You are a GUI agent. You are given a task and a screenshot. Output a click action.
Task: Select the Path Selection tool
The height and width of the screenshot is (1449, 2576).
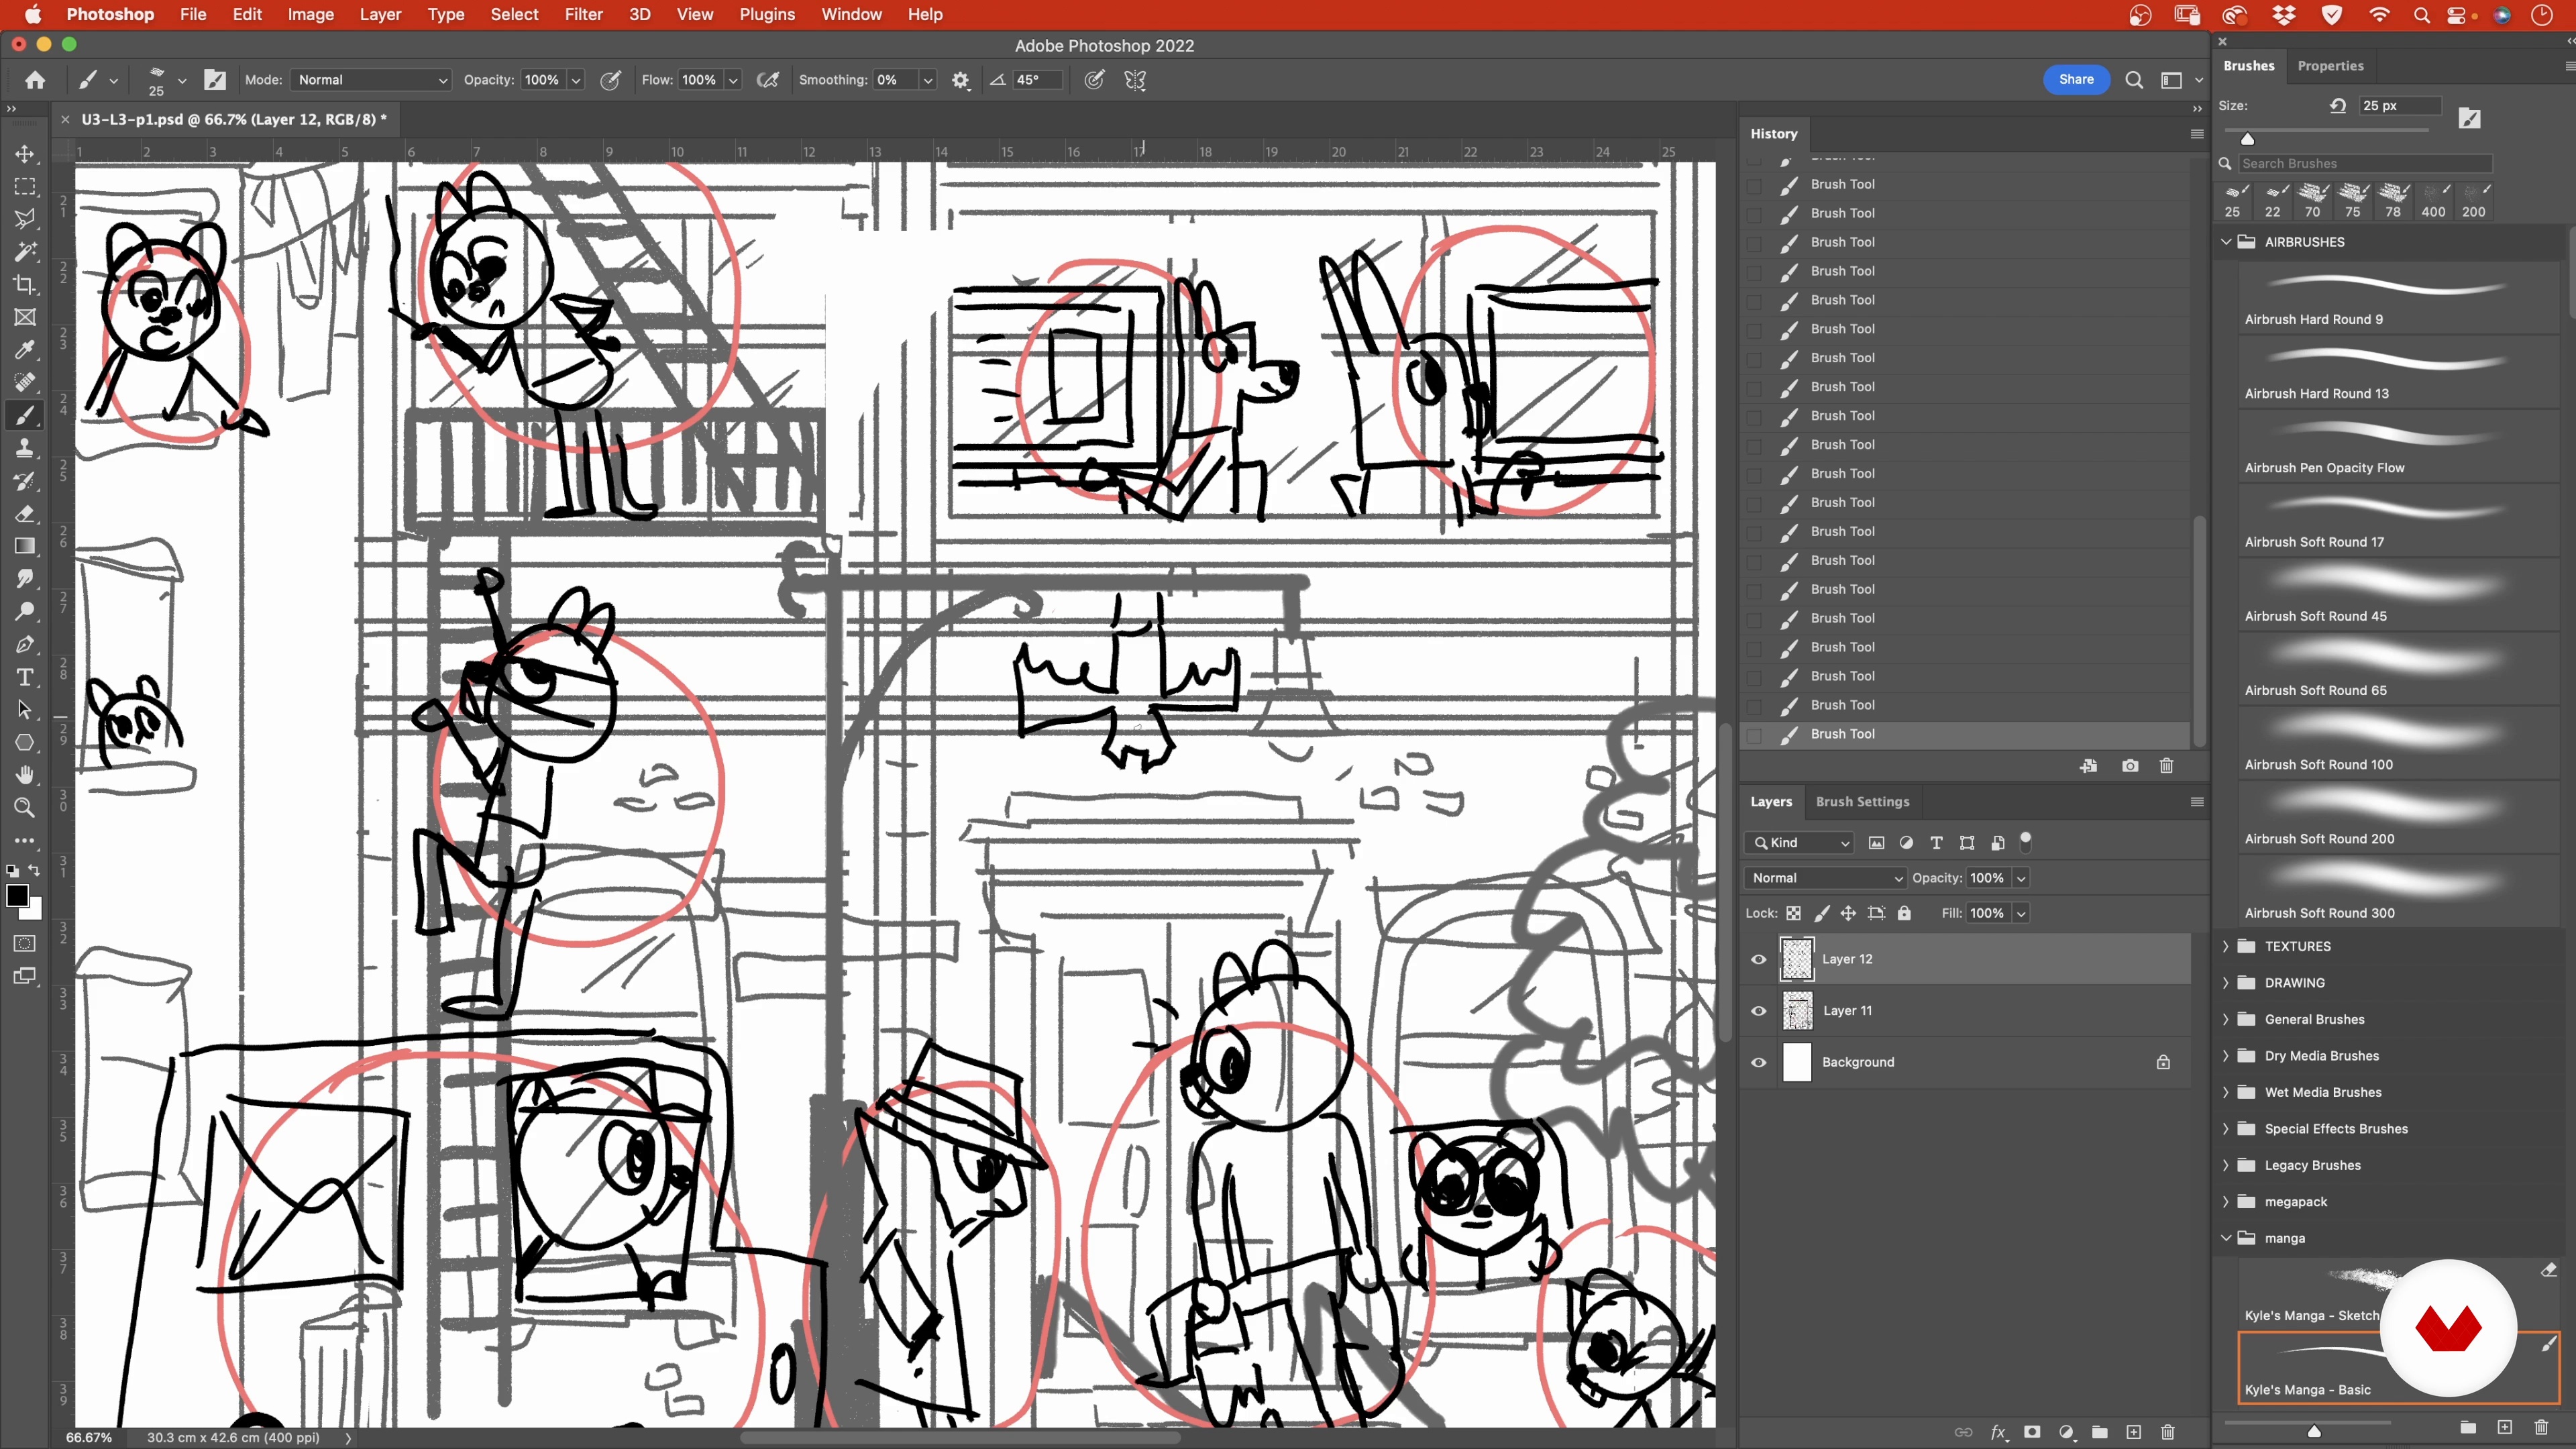tap(25, 709)
